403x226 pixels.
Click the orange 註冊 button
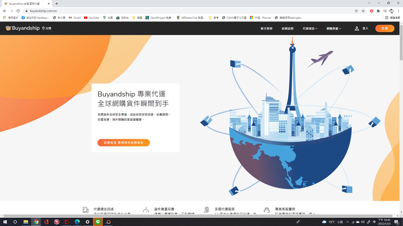click(385, 28)
